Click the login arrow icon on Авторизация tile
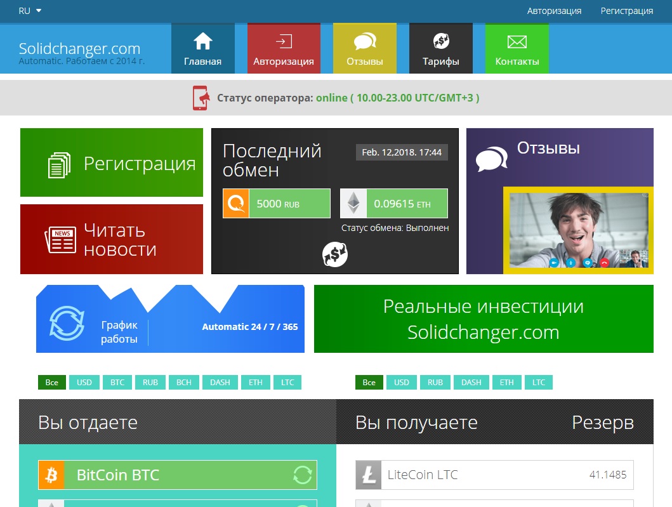 (x=283, y=42)
